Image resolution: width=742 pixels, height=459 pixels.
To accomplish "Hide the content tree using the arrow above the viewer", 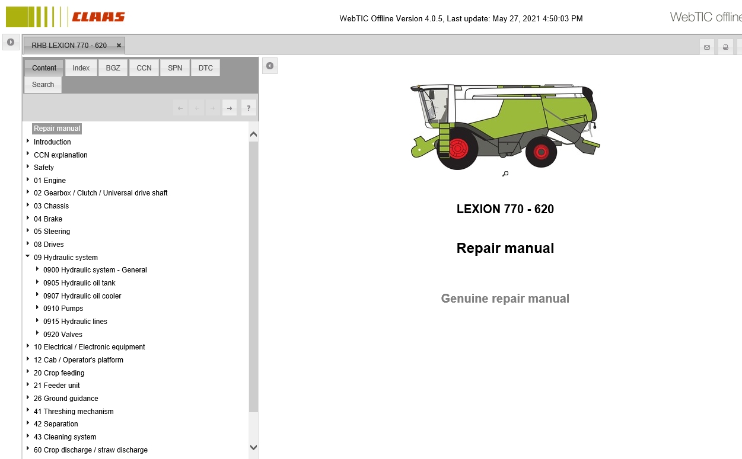I will [x=270, y=66].
